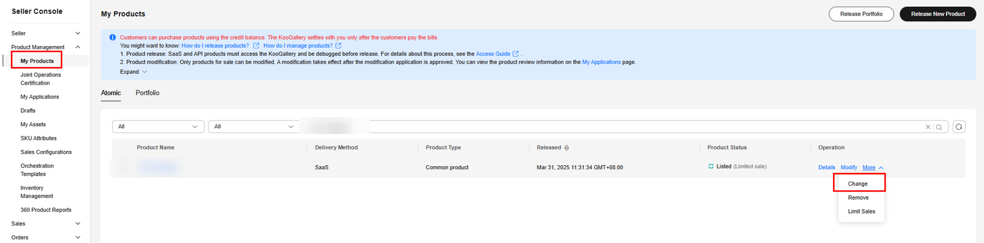Click the green Listed status icon
Image resolution: width=984 pixels, height=243 pixels.
pyautogui.click(x=711, y=166)
